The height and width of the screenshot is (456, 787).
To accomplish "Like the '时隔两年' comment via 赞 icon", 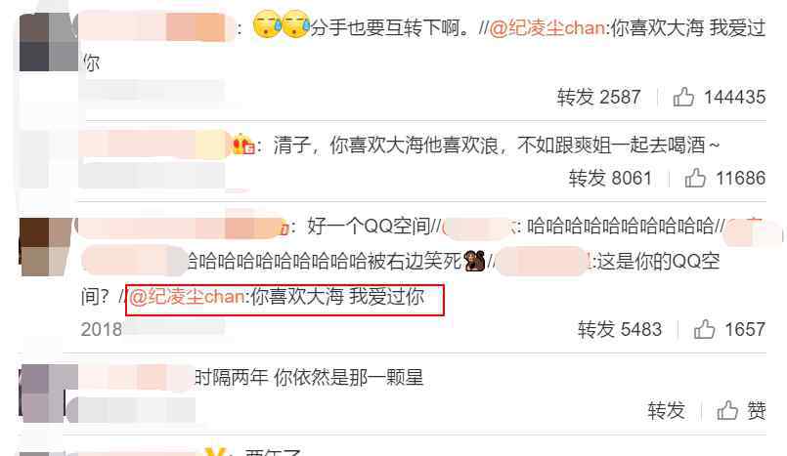I will coord(727,410).
